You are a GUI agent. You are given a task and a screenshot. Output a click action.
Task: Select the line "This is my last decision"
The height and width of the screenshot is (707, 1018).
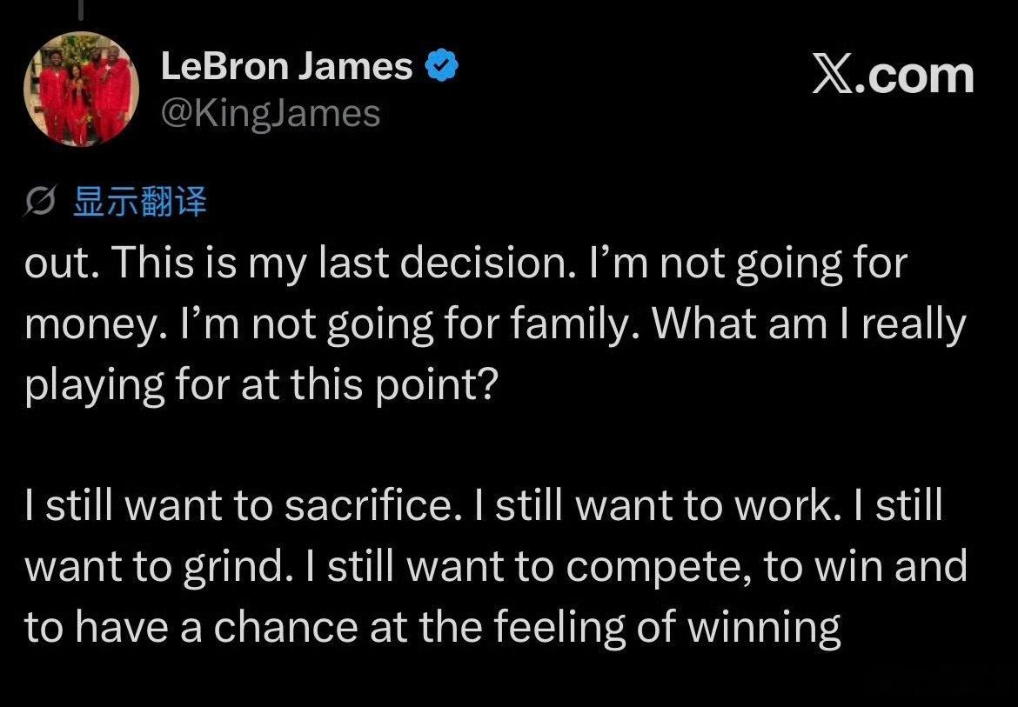[343, 263]
